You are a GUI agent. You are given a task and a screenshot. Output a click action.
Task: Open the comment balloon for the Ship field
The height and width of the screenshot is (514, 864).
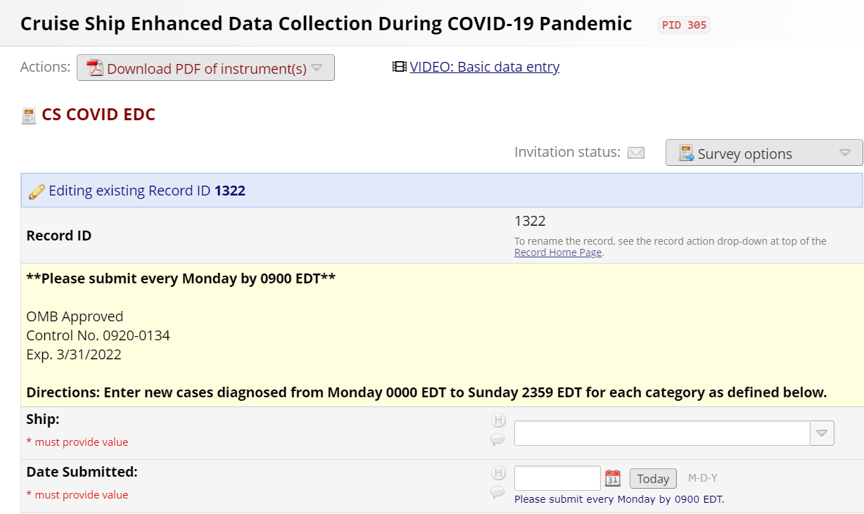497,439
